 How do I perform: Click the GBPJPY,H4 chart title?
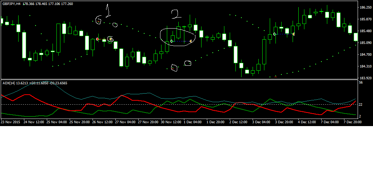point(11,4)
